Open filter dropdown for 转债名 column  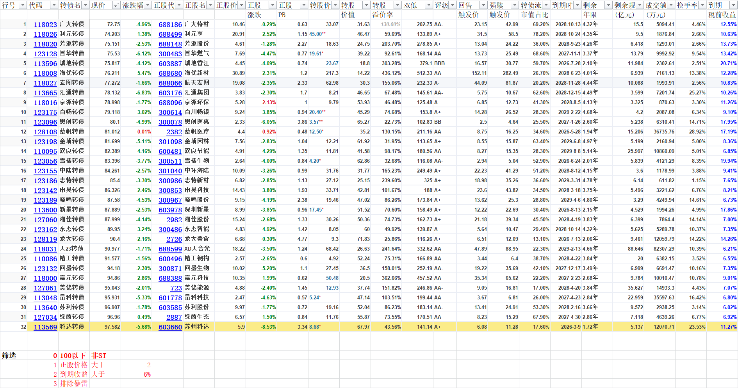(85, 5)
